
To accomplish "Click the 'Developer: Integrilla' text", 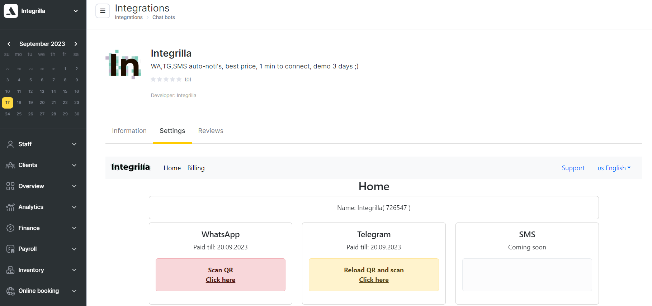I will click(174, 95).
